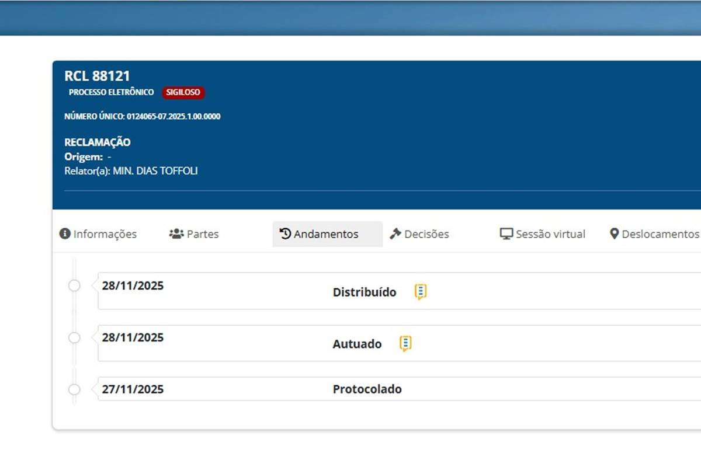Image resolution: width=701 pixels, height=467 pixels.
Task: Select the timeline circle for the Distribuído entry
Action: [74, 285]
